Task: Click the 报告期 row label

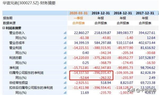Action: (x=8, y=18)
